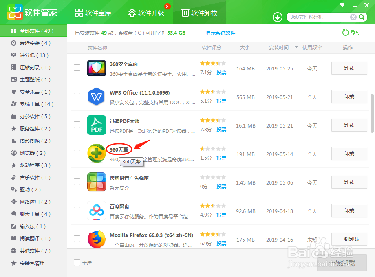Click the 百度网盘 app icon
375x277 pixels.
tap(96, 210)
